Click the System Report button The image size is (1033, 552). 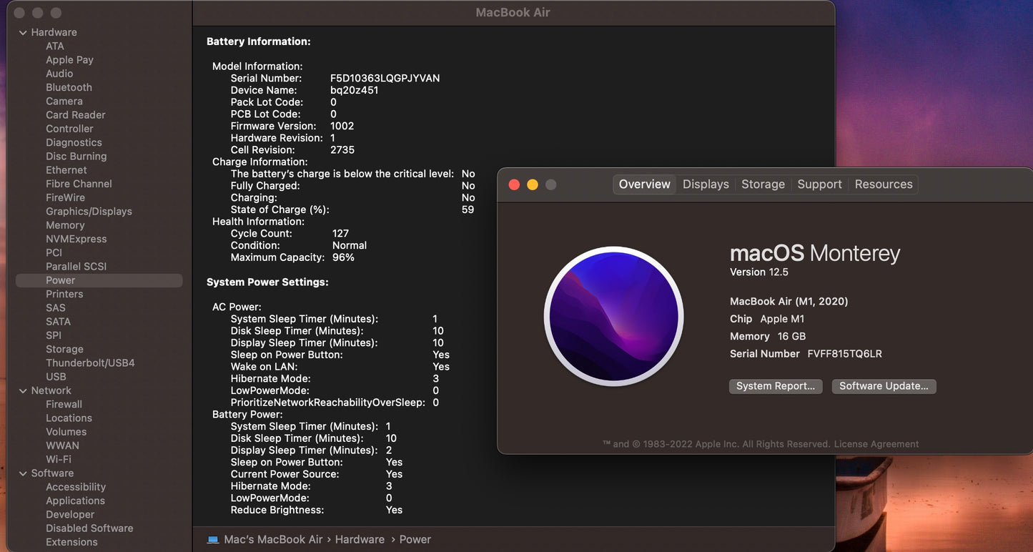[x=775, y=386]
